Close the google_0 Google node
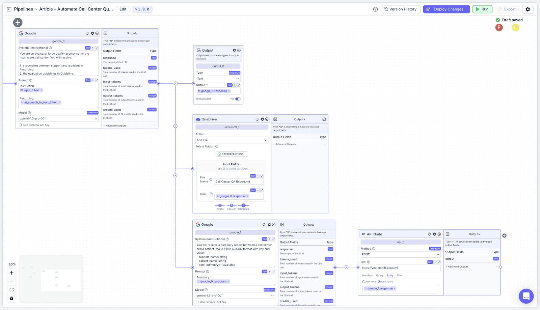This screenshot has width=540, height=310. pyautogui.click(x=97, y=33)
